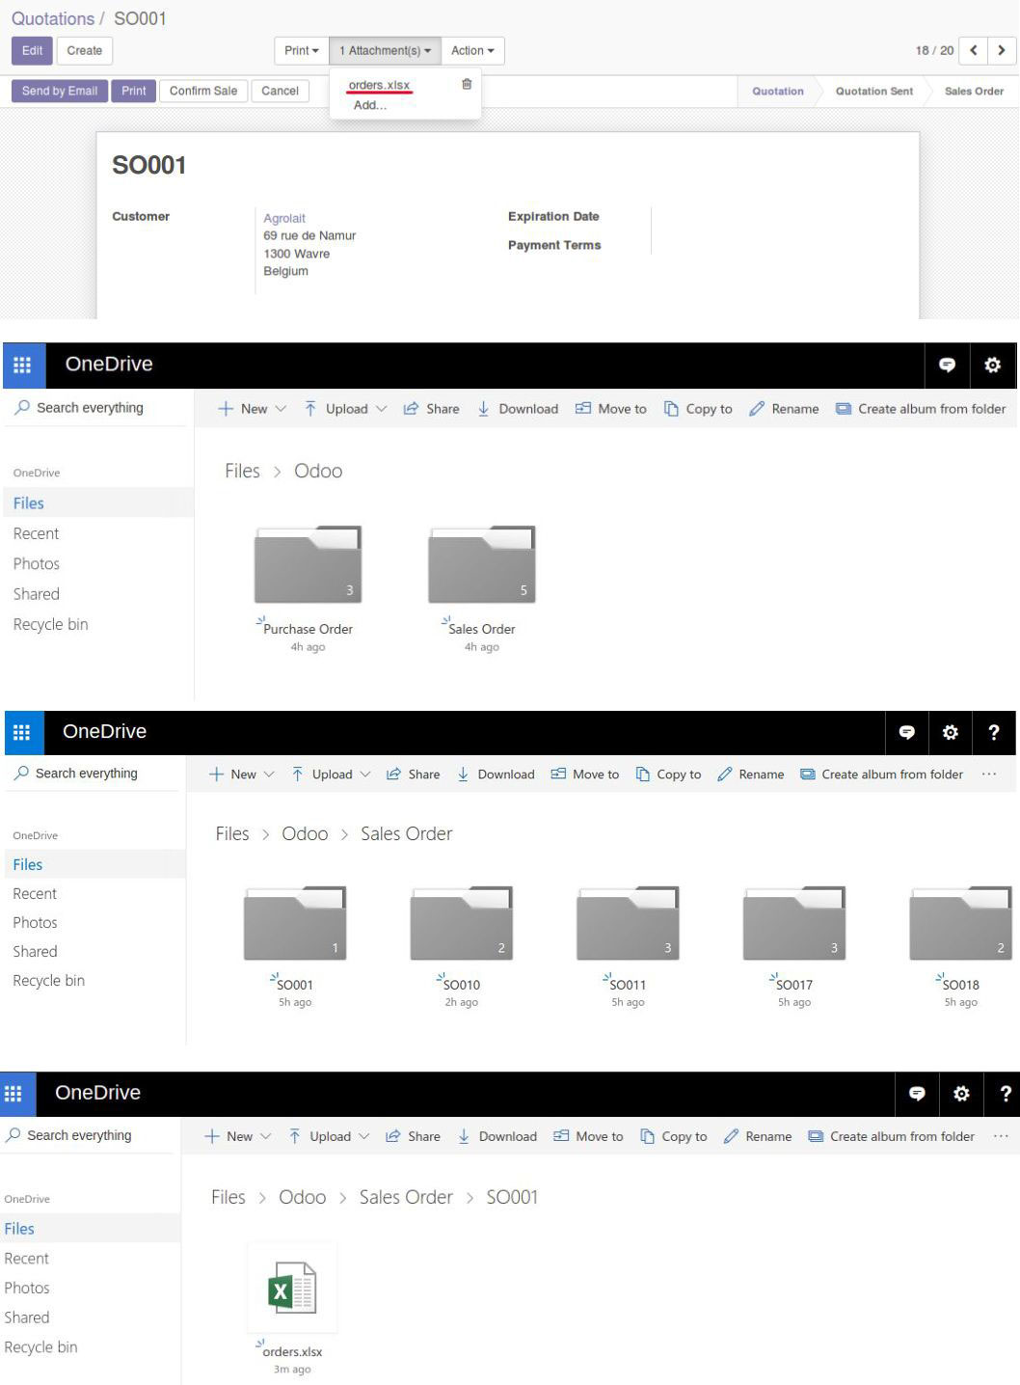Click the Send by Email button
1020x1385 pixels.
tap(60, 91)
